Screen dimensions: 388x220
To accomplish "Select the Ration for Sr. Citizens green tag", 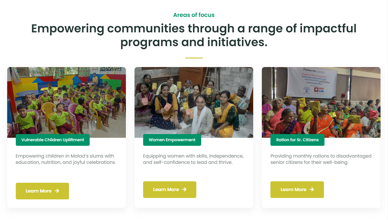I will click(297, 140).
